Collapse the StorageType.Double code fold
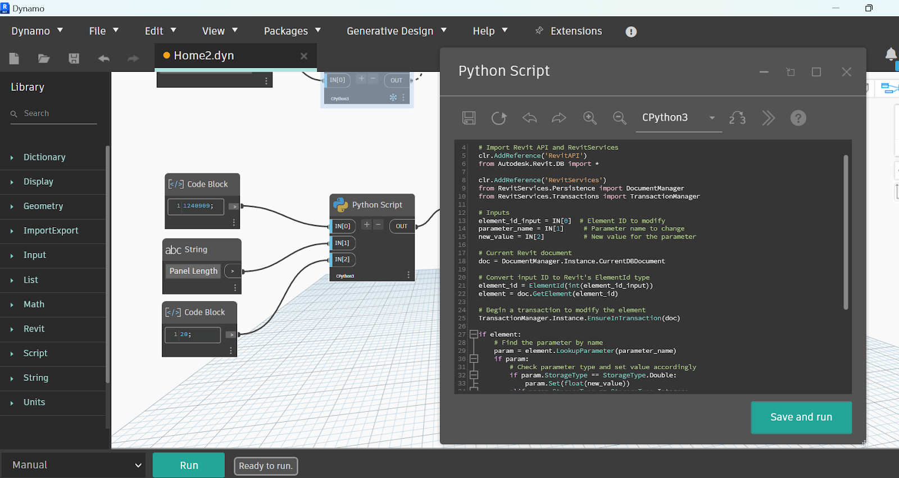The width and height of the screenshot is (899, 478). 474,375
